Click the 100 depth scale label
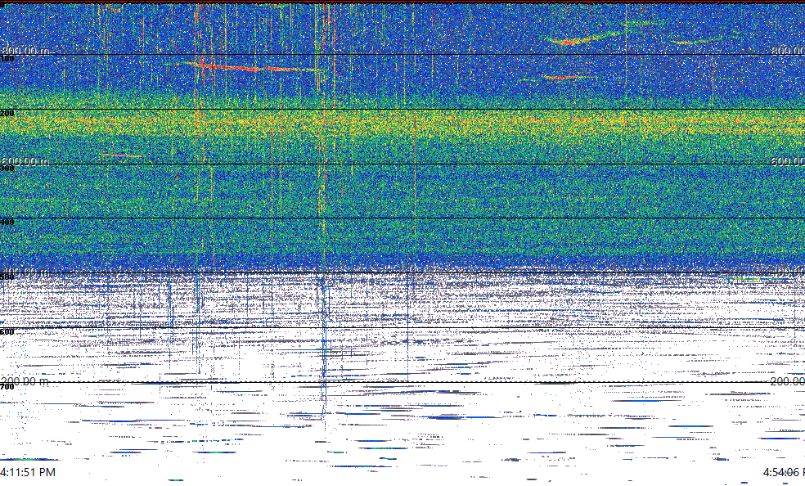 [x=7, y=59]
